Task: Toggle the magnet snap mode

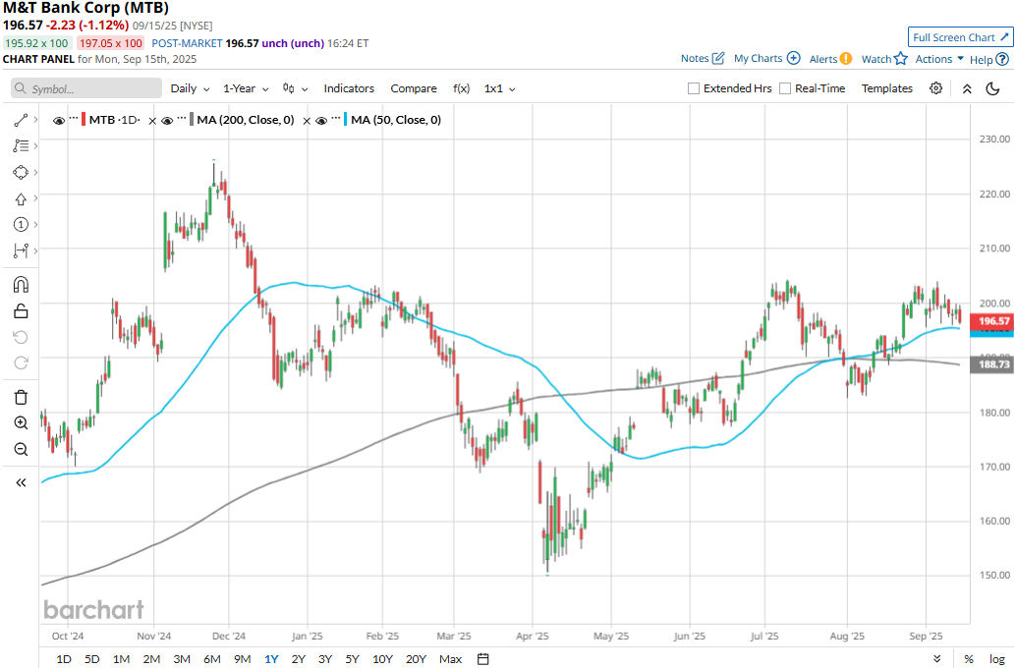Action: 21,285
